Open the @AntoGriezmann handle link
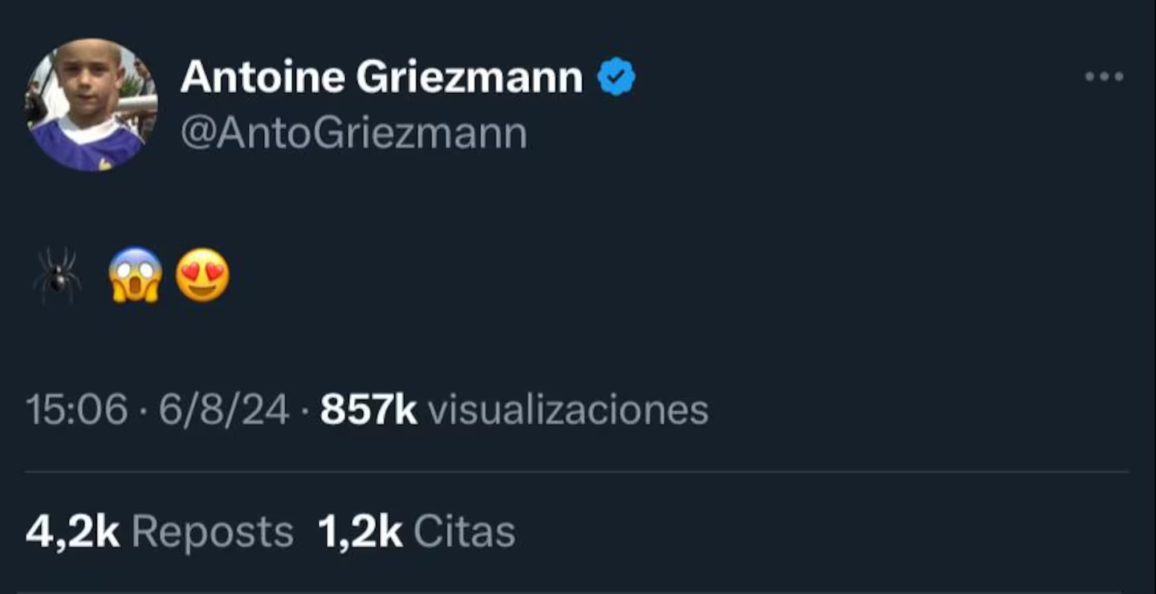This screenshot has height=594, width=1156. point(354,133)
